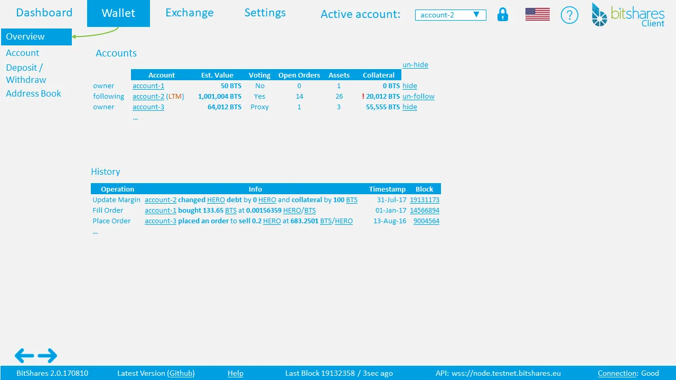Click the Connection link in status bar
Screen dimensions: 676x380
pos(618,373)
